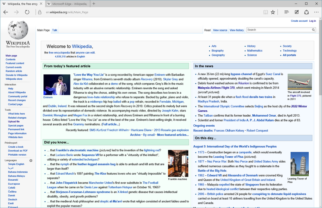
Task: Open the Mathematics portal link
Action: click(x=255, y=51)
